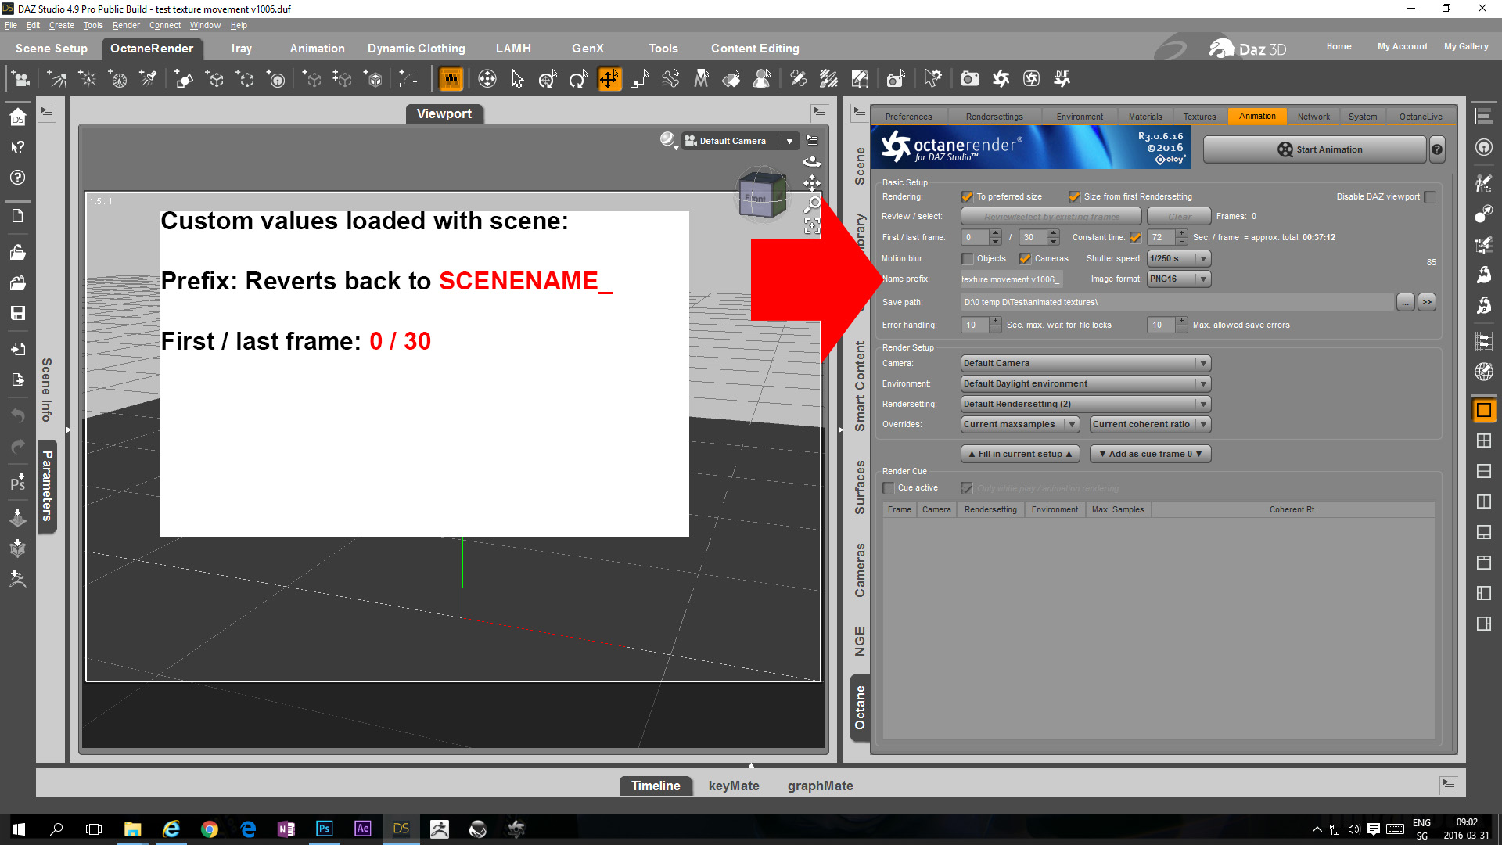1502x845 pixels.
Task: Click 'Fill in current setup' button
Action: coord(1020,454)
